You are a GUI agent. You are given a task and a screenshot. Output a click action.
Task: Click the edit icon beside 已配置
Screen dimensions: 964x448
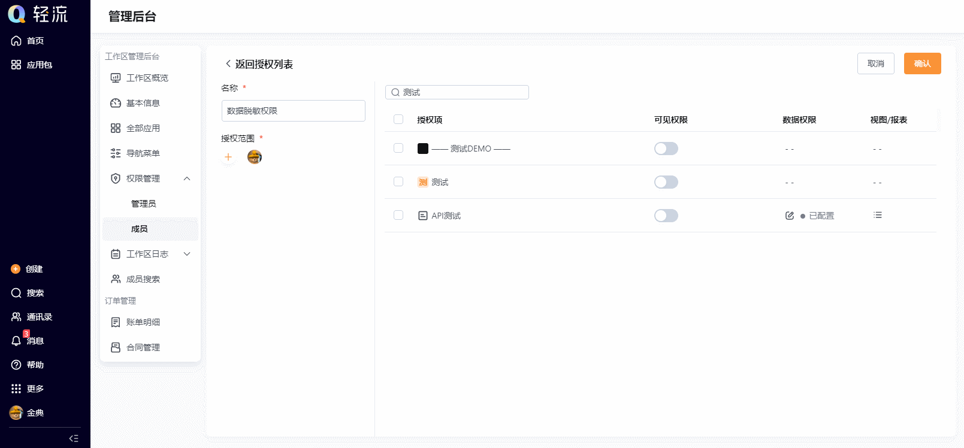[790, 216]
